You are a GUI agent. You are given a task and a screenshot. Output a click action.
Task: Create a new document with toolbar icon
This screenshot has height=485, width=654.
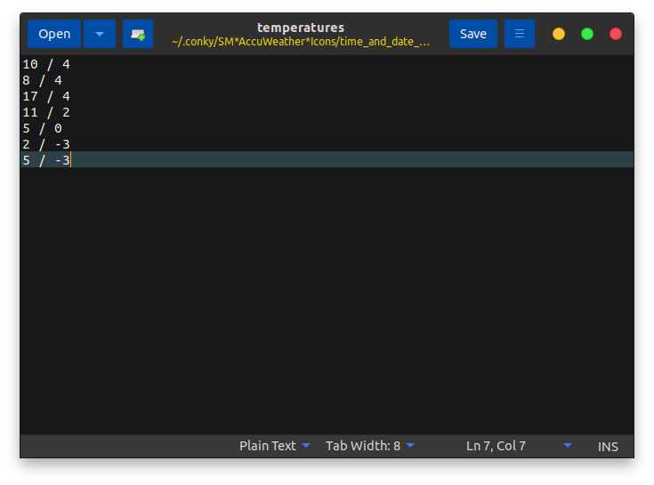point(138,34)
